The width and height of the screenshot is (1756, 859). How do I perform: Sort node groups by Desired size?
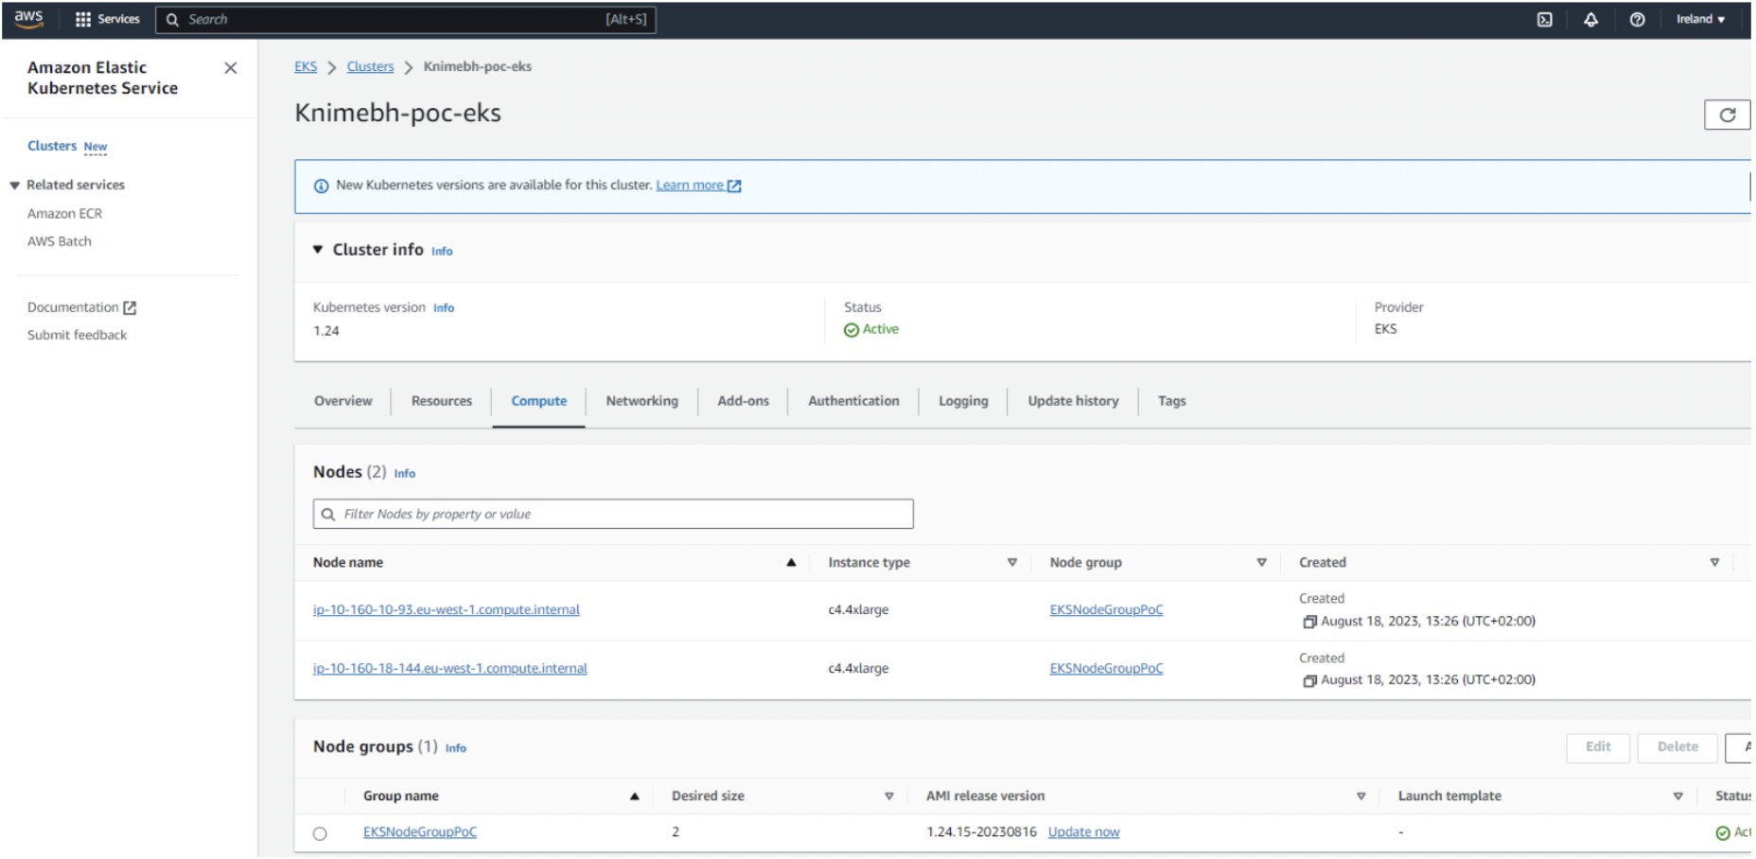(x=889, y=797)
